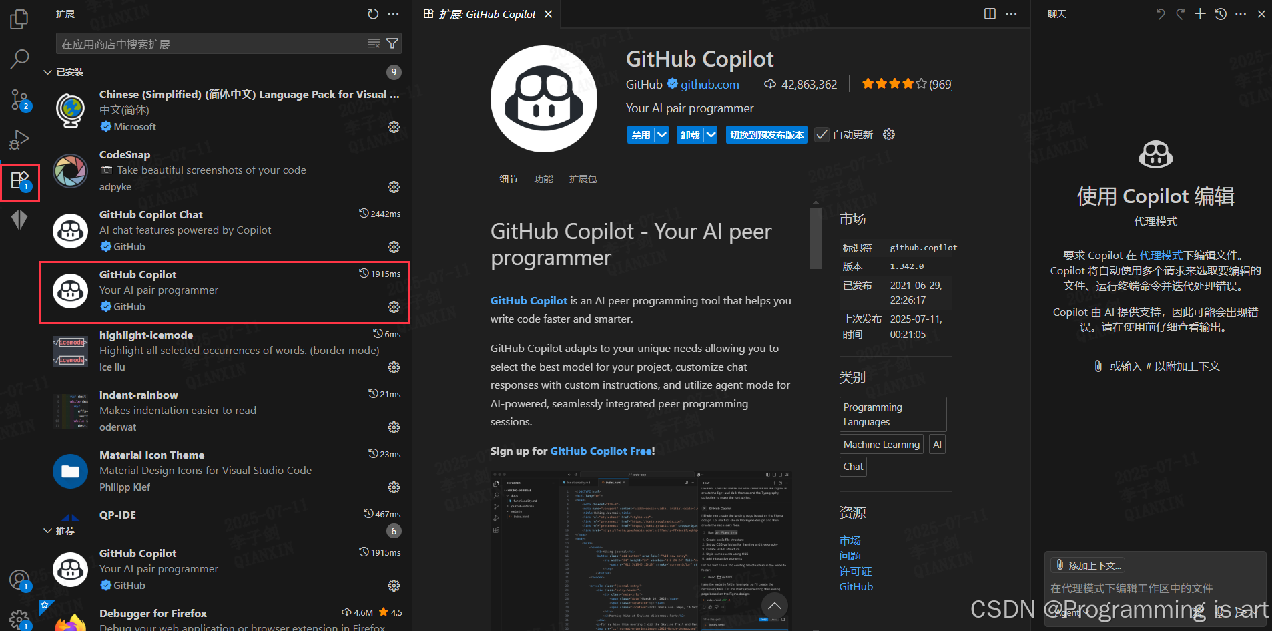Open extensions panel more actions menu
This screenshot has width=1272, height=631.
394,14
